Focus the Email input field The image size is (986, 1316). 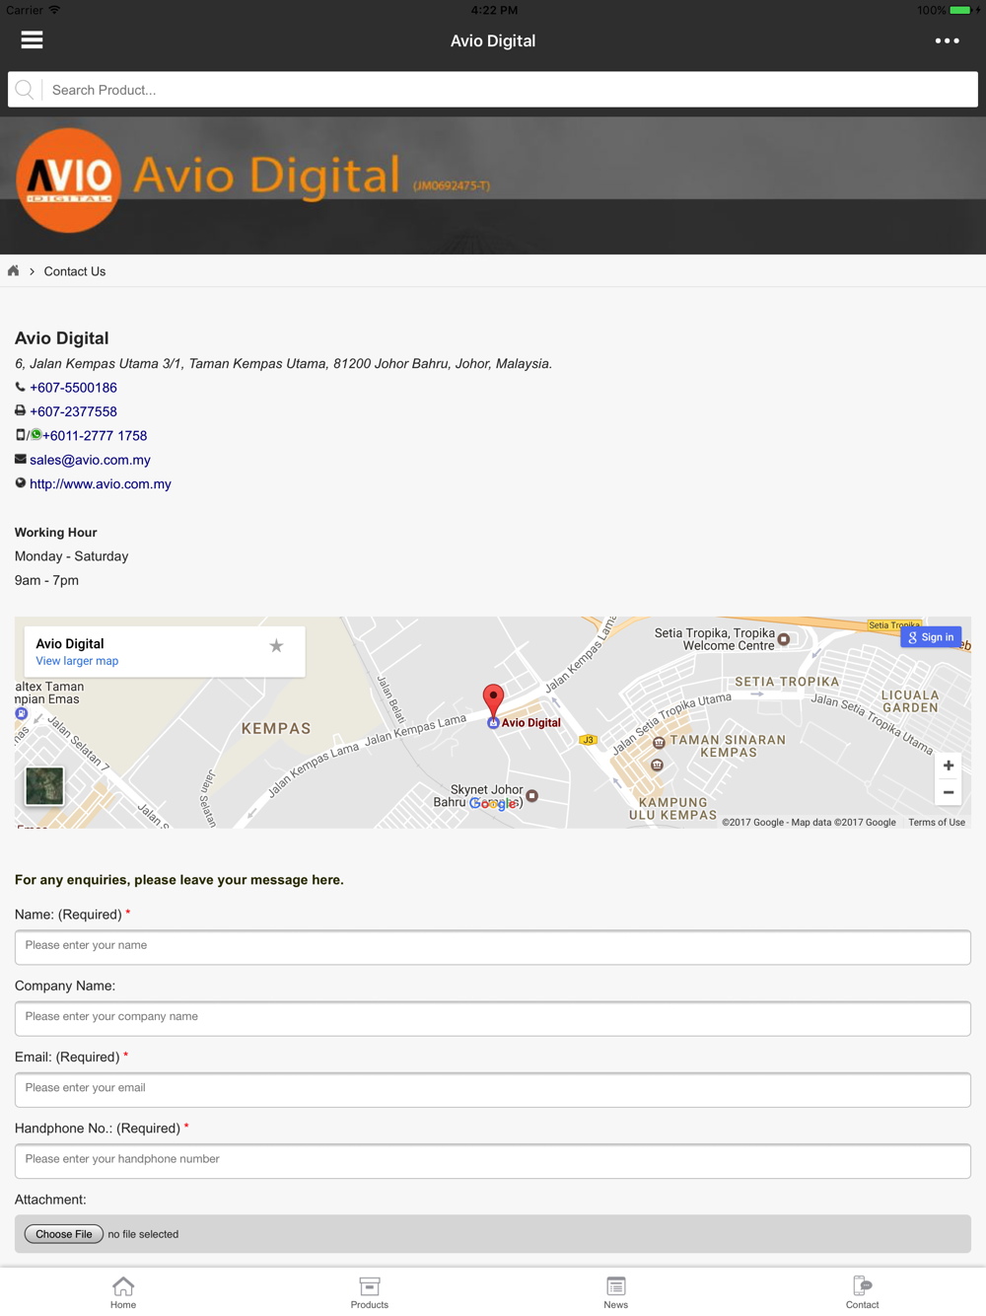[493, 1089]
